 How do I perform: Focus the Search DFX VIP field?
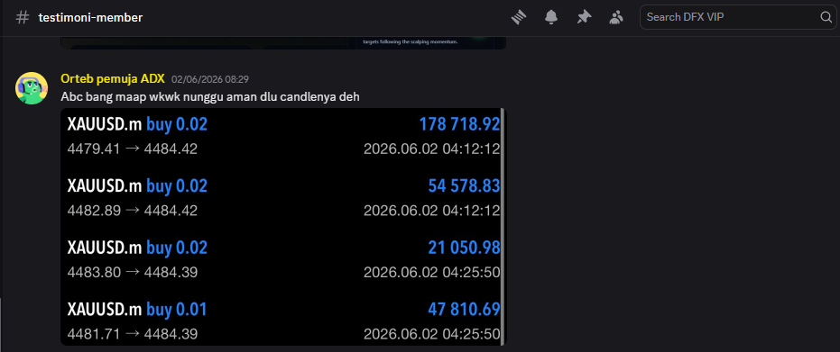[x=738, y=17]
